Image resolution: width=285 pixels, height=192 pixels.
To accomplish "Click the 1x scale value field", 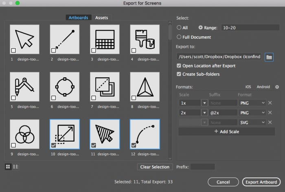I will click(x=190, y=103).
